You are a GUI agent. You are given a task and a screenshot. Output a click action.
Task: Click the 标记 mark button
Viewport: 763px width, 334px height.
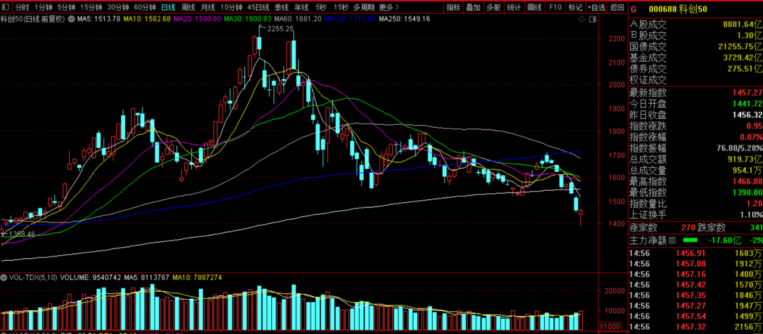tap(575, 8)
